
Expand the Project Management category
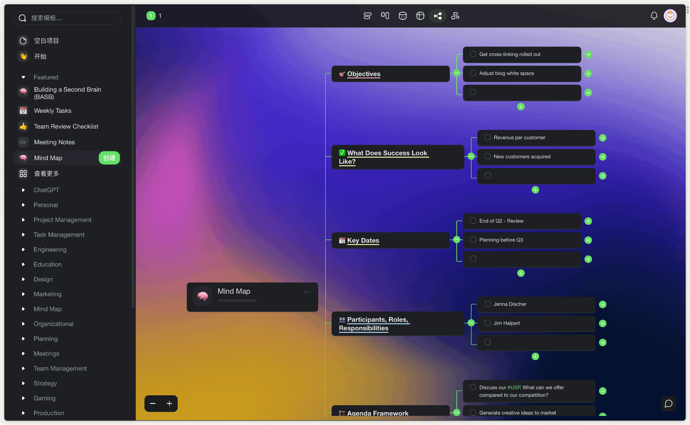[x=23, y=220]
